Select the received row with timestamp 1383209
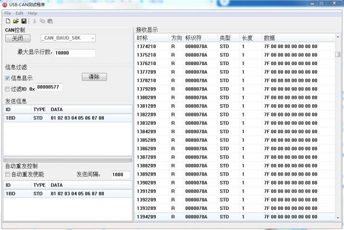 235,123
